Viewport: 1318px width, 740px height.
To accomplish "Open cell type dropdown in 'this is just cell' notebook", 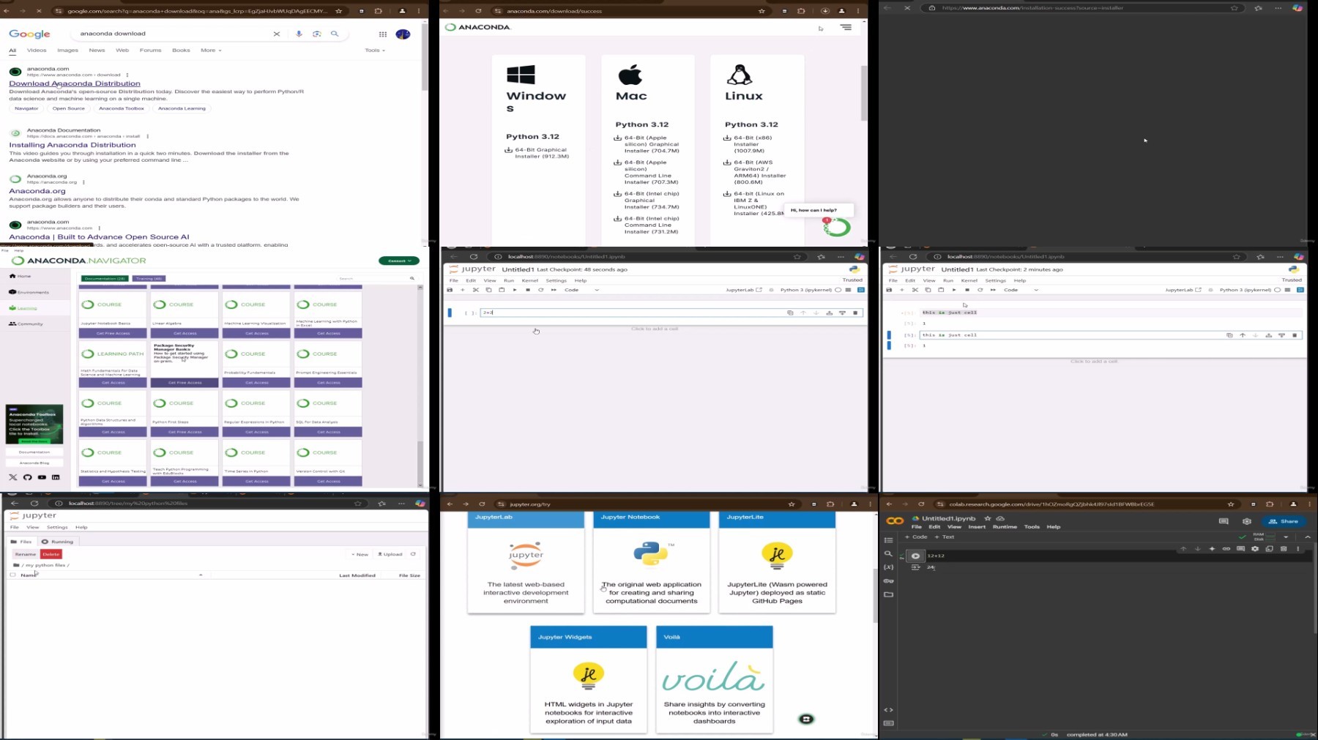I will pos(1021,290).
